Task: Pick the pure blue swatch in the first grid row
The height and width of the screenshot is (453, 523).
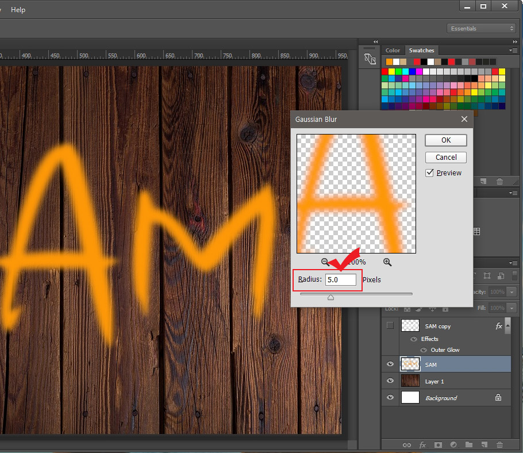Action: (412, 71)
